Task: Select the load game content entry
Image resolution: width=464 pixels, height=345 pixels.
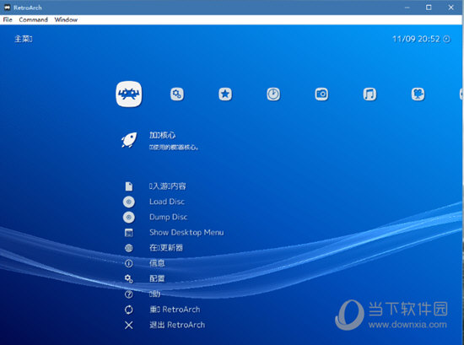Action: (x=168, y=186)
